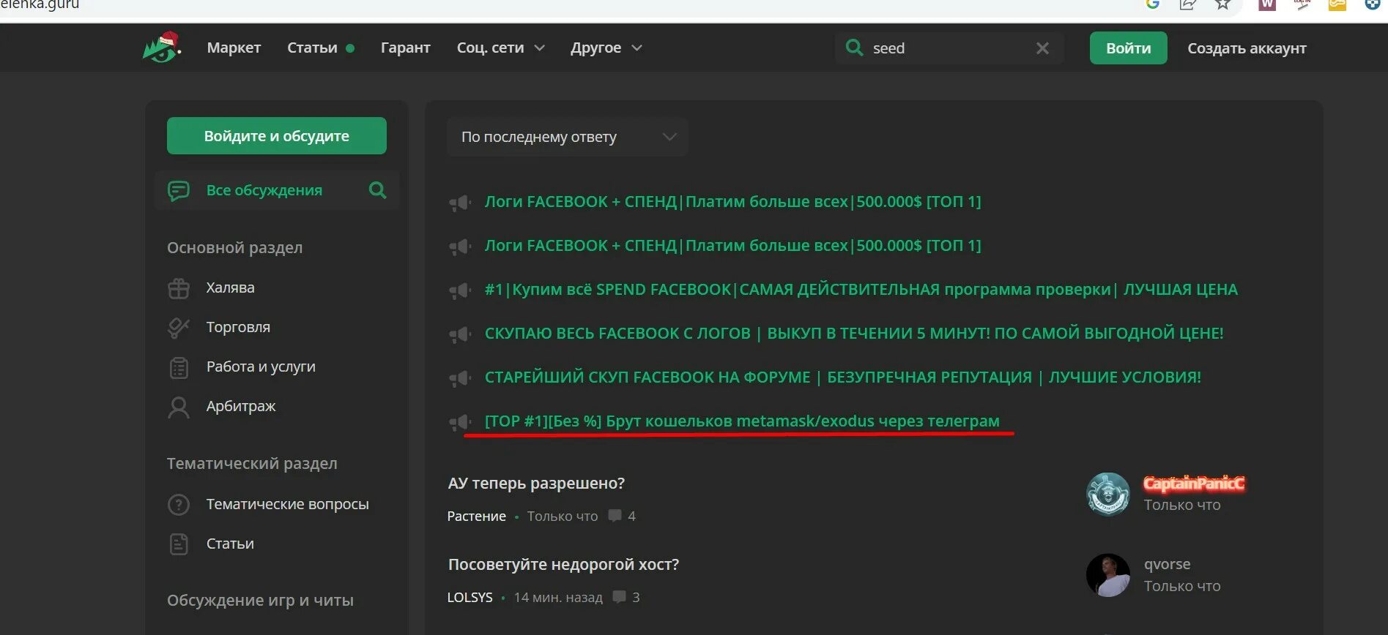1388x635 pixels.
Task: Click author name LOLSYS
Action: [470, 598]
